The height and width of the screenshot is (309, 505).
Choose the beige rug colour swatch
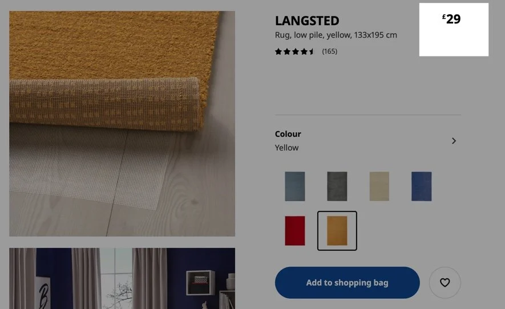click(379, 186)
